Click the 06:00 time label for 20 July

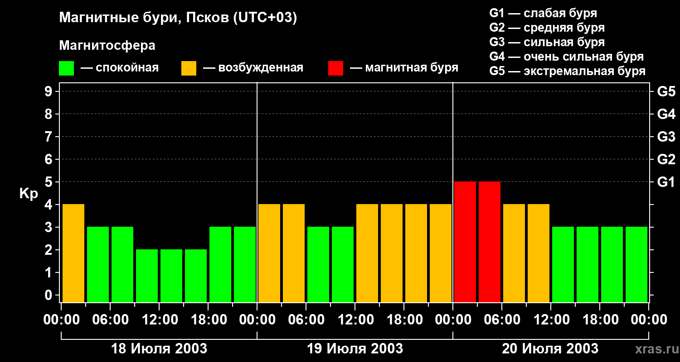click(502, 320)
